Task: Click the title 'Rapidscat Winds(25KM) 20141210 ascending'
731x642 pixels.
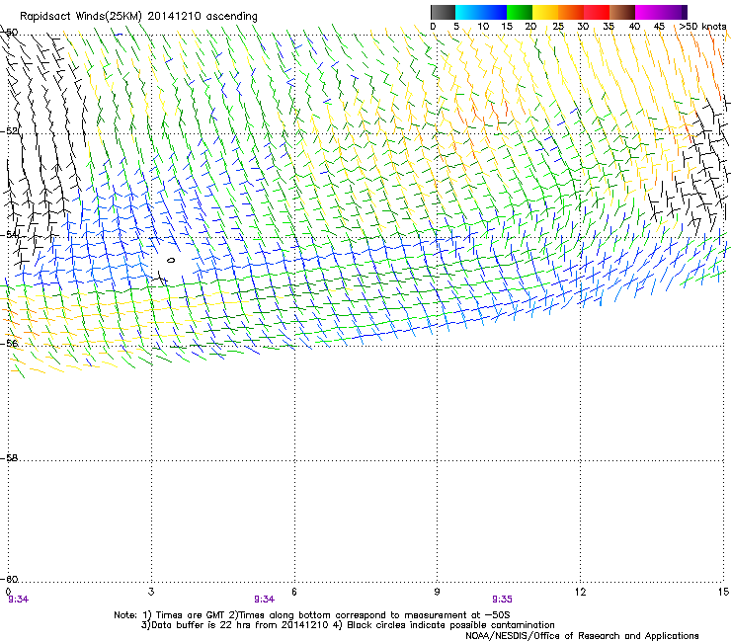Action: (x=138, y=16)
